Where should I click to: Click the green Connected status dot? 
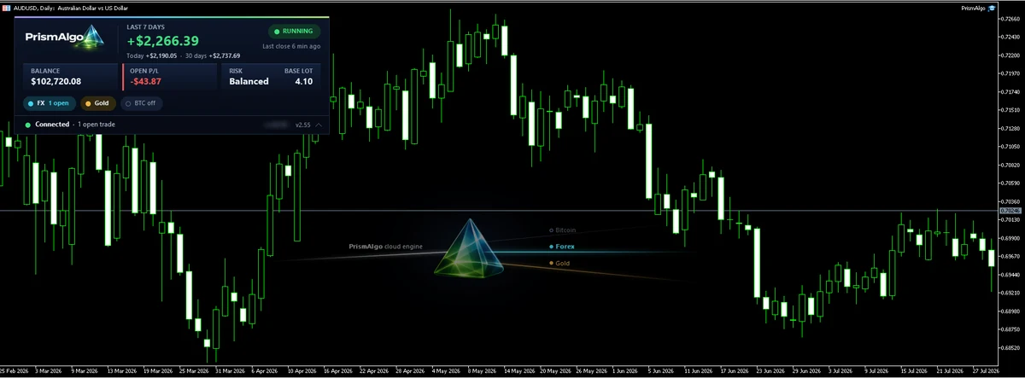28,125
